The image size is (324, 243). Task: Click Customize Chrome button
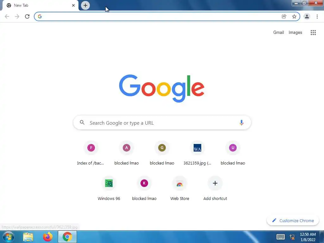pyautogui.click(x=293, y=221)
